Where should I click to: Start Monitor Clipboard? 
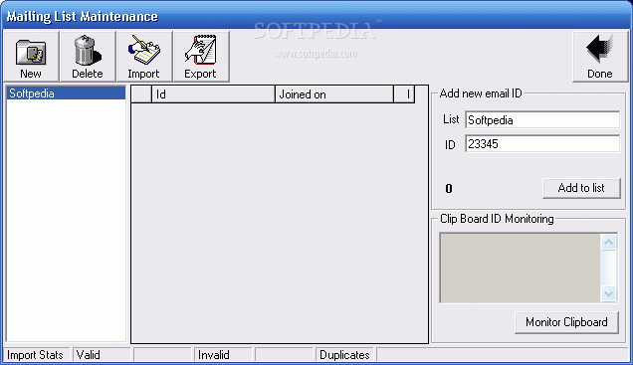coord(566,322)
